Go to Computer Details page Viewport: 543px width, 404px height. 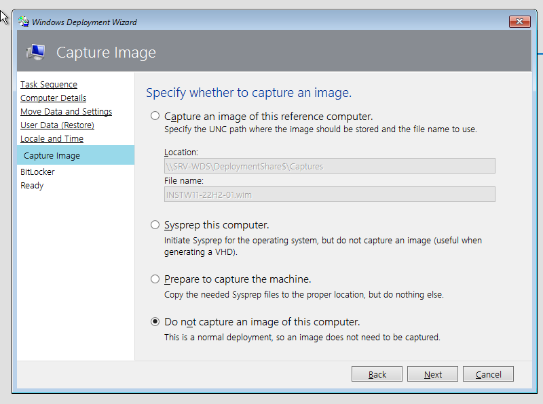[53, 98]
